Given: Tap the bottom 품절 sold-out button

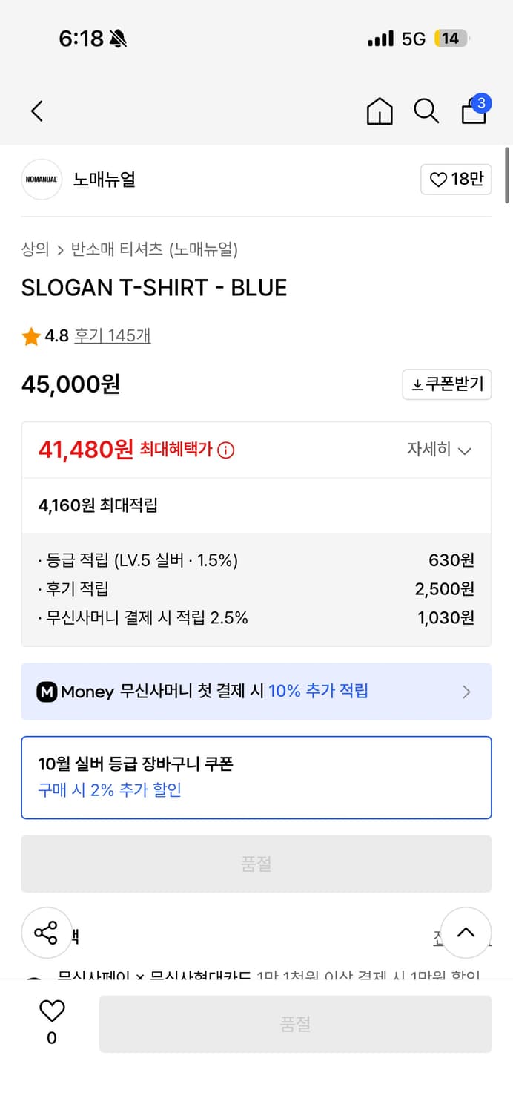Looking at the screenshot, I should (295, 1024).
